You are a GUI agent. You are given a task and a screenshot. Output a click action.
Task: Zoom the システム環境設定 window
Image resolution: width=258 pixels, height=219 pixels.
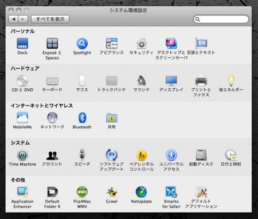(26, 10)
